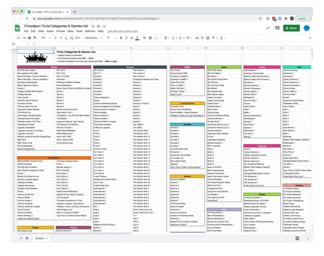This screenshot has width=324, height=256.
Task: Insert a comment from the toolbar
Action: 202,38
